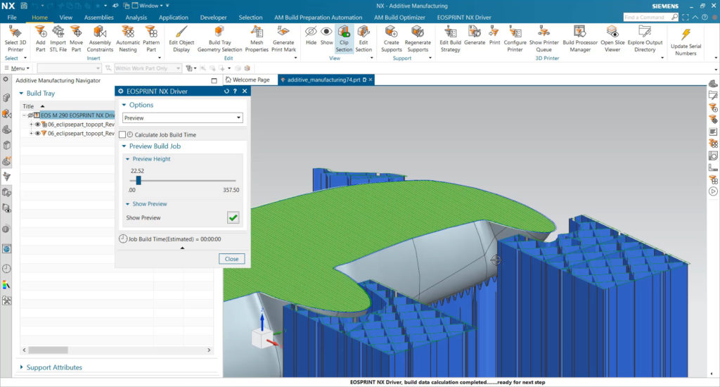Maximize the Additive Manufacturing Navigator panel
The width and height of the screenshot is (720, 387).
point(214,80)
